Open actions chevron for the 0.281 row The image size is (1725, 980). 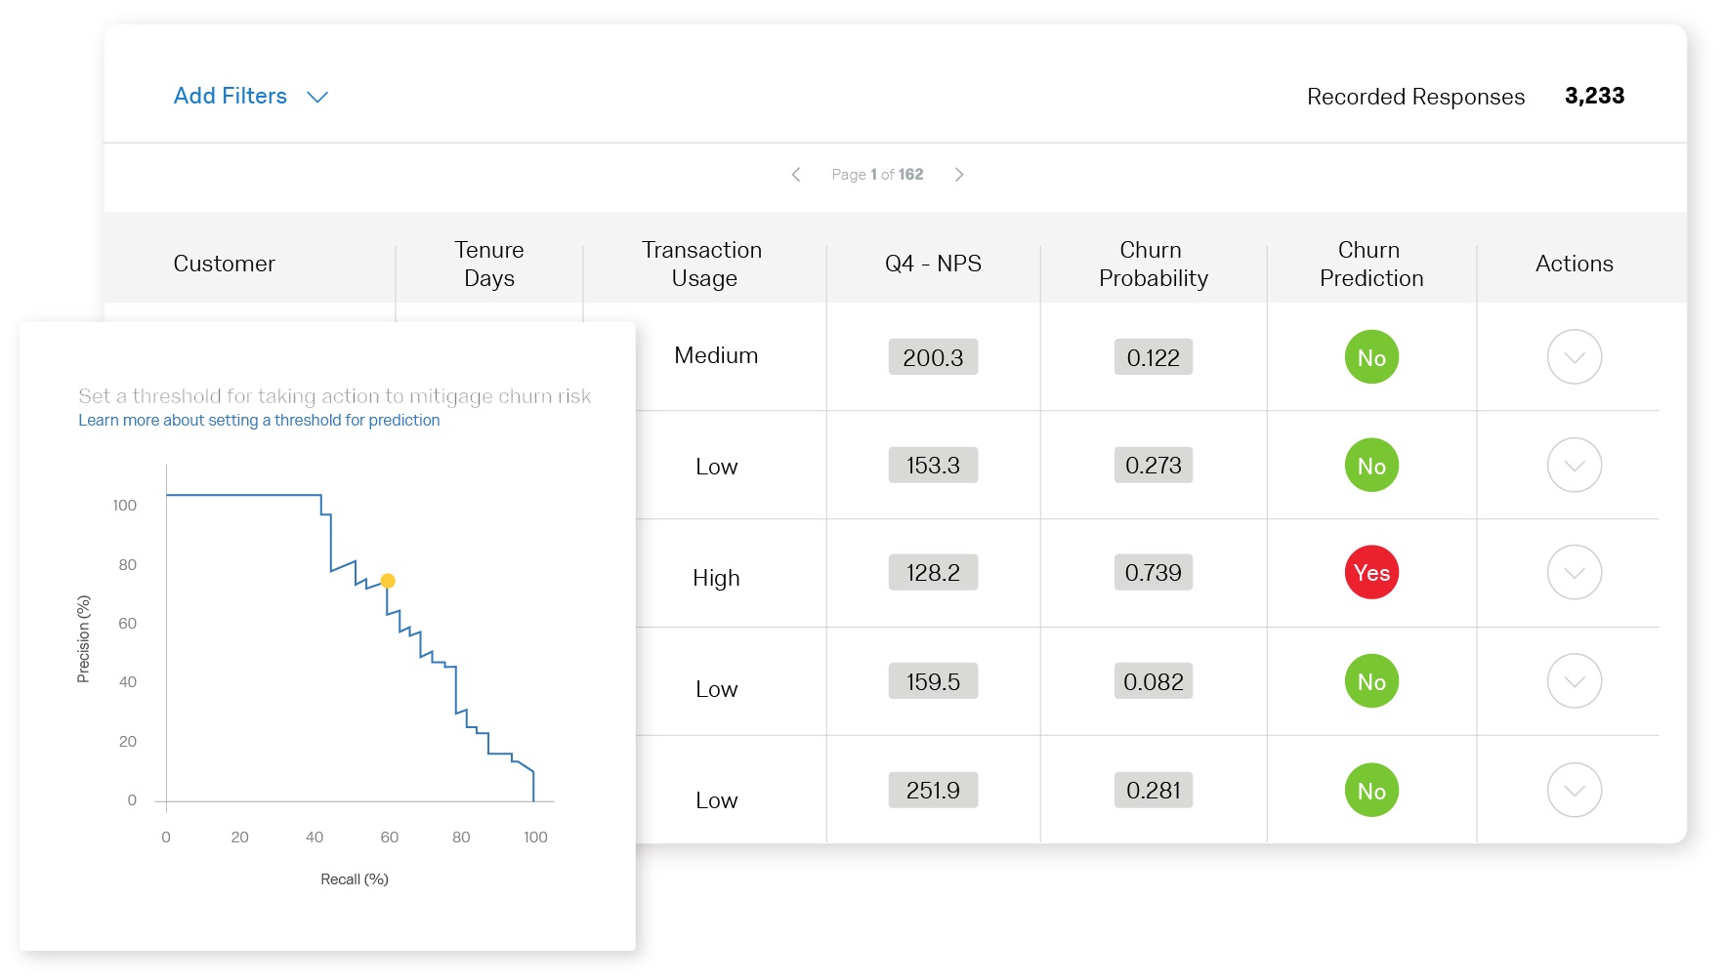click(x=1574, y=791)
